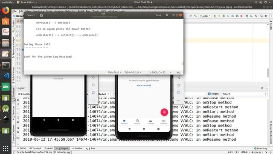Switch to the TODO tool window tab
This screenshot has height=154, width=273.
pos(22,148)
